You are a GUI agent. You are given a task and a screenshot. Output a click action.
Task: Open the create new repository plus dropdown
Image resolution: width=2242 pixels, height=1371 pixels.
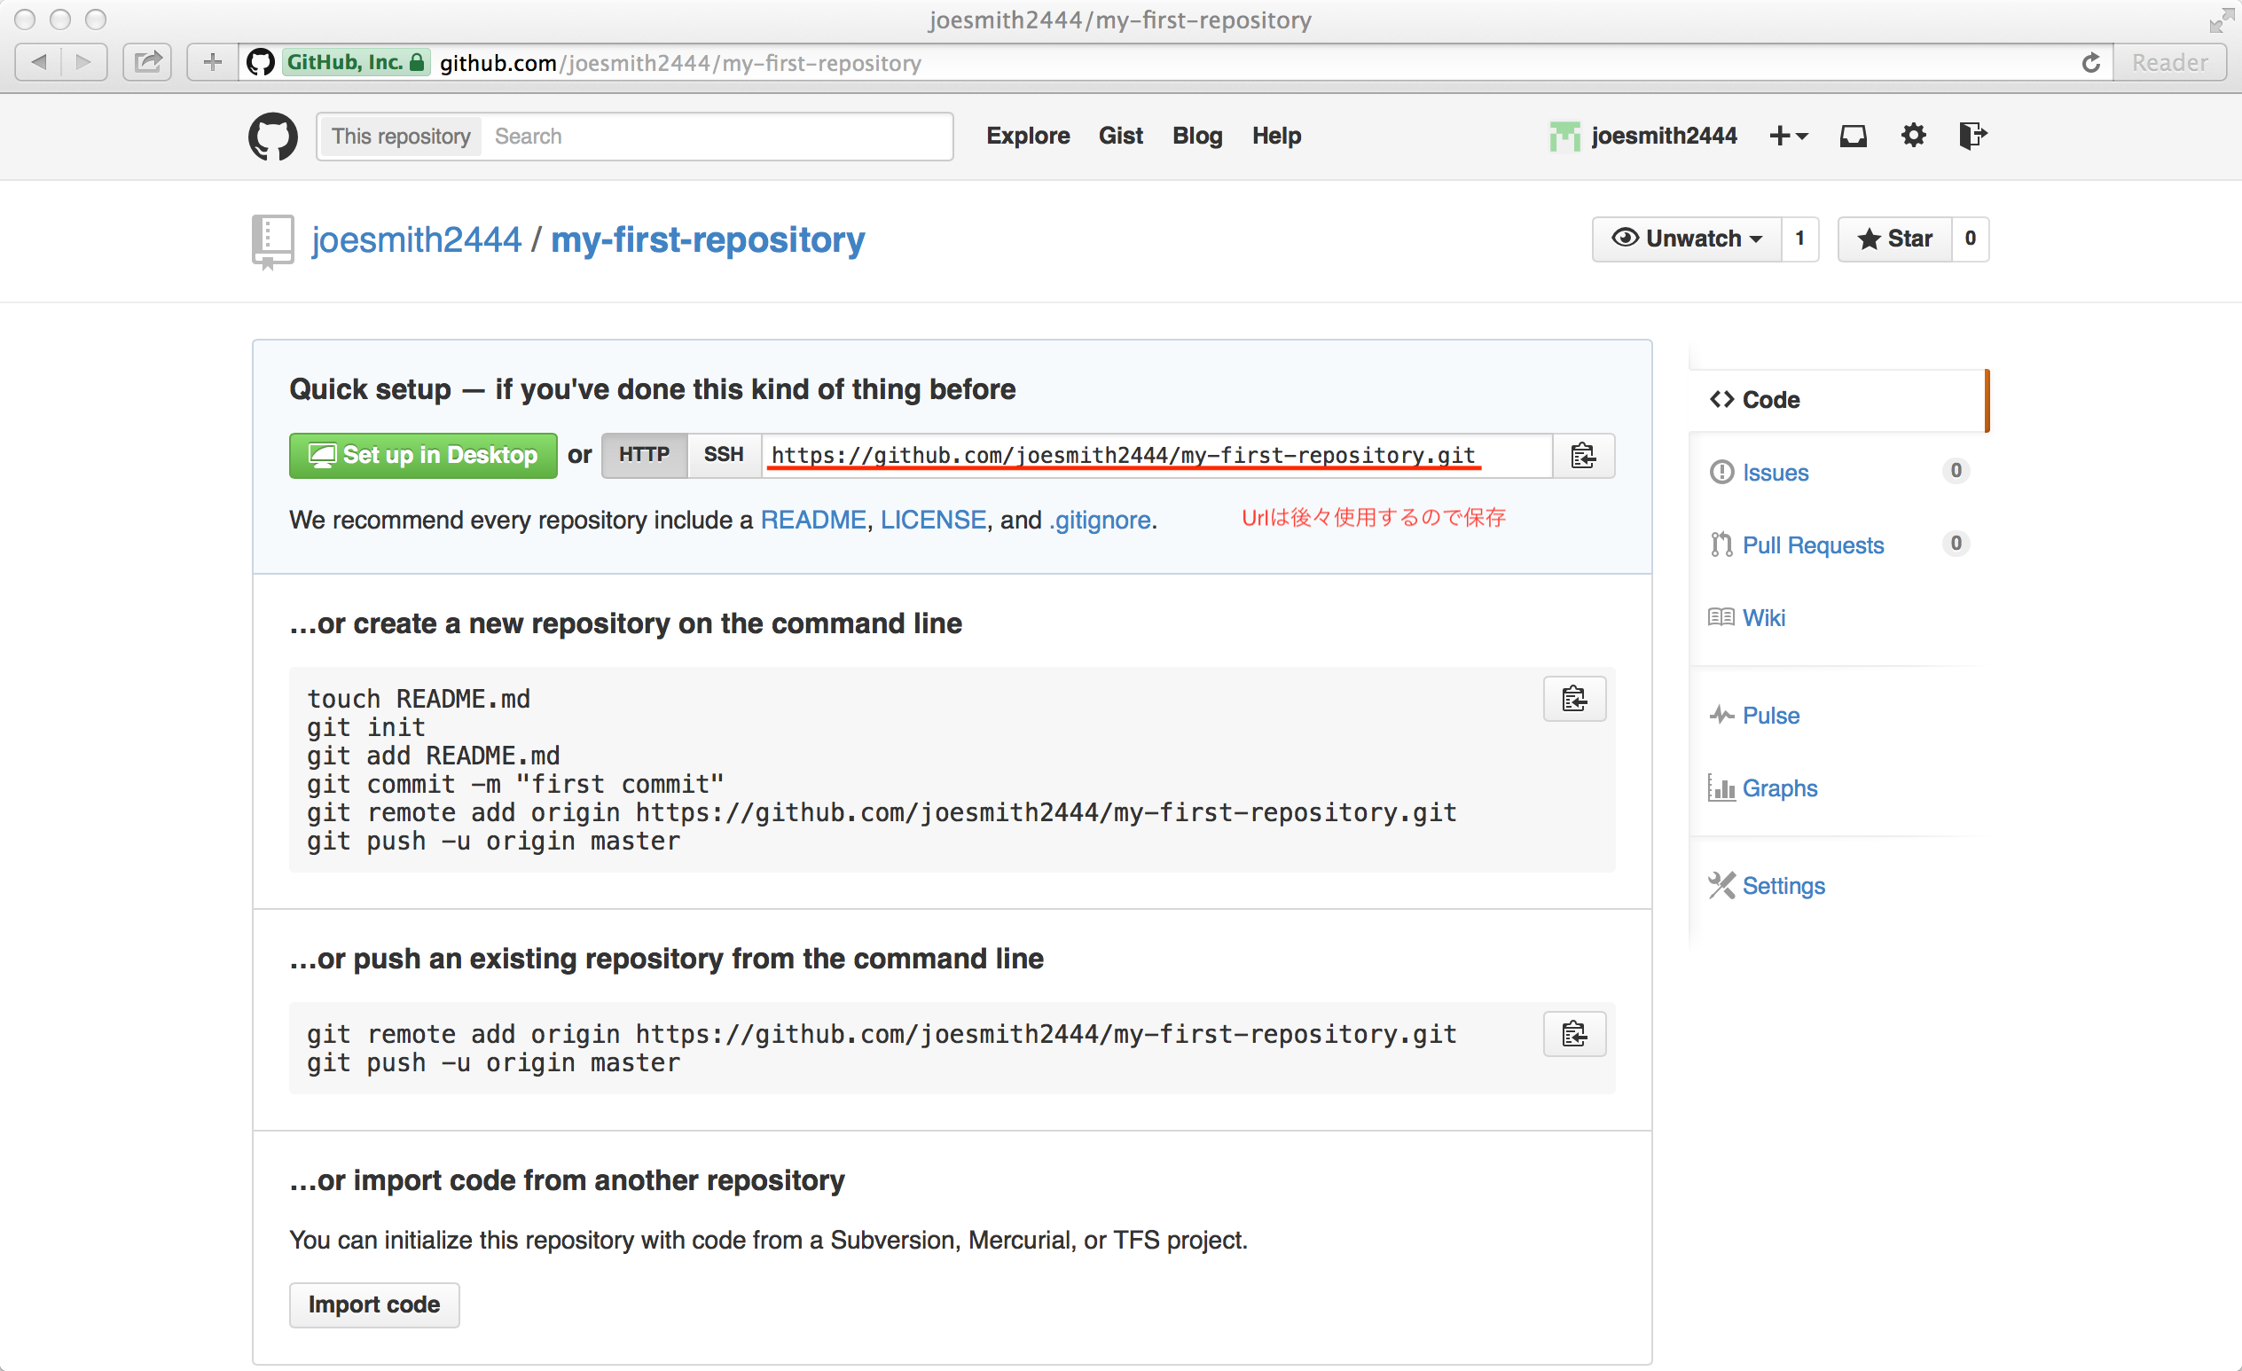point(1788,136)
